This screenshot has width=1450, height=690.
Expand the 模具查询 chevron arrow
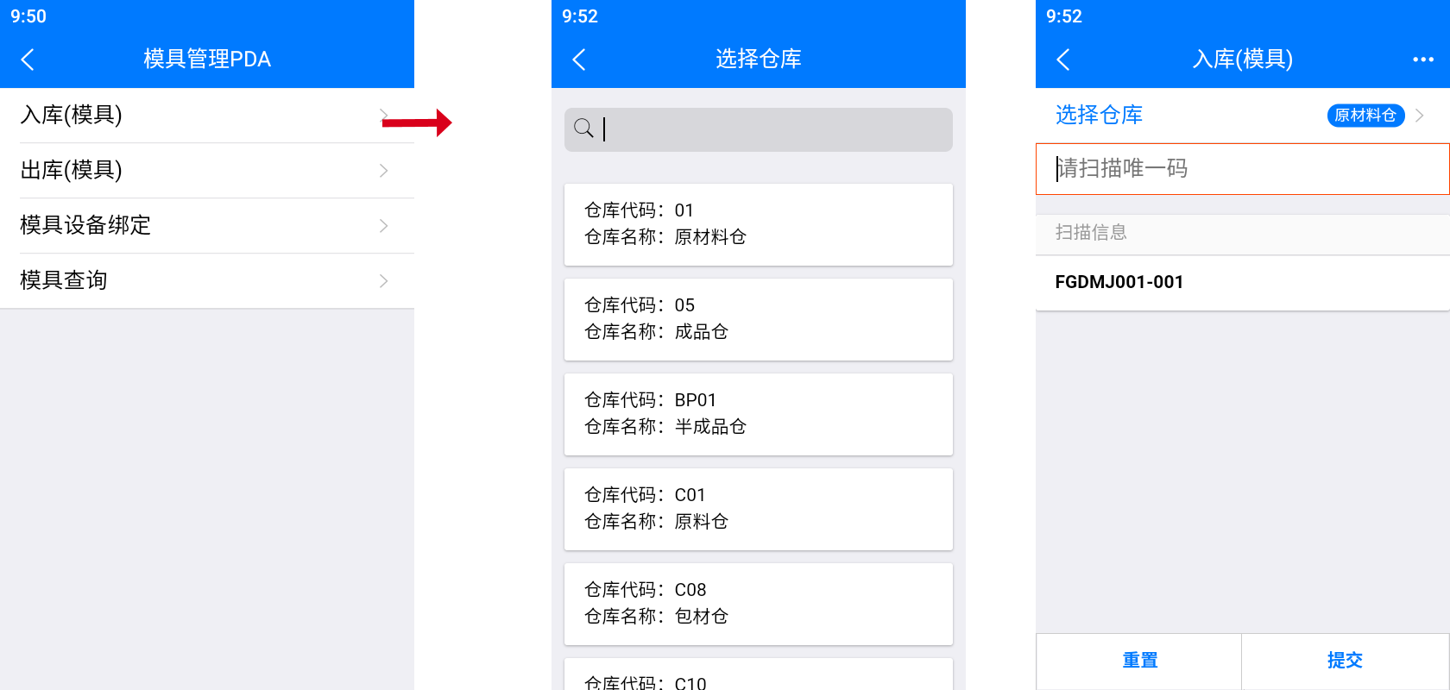pyautogui.click(x=384, y=281)
